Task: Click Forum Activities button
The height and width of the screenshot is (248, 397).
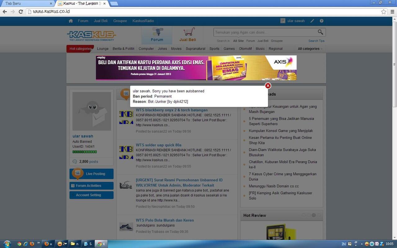Action: pyautogui.click(x=91, y=186)
